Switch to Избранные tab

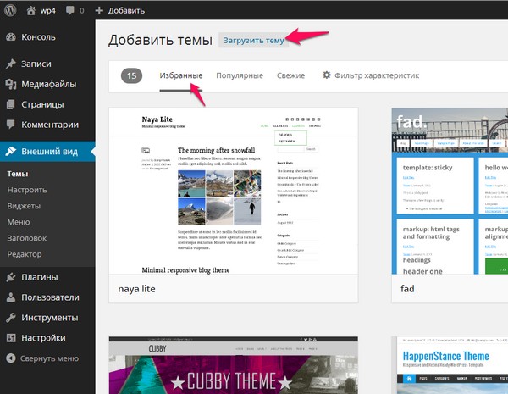pyautogui.click(x=181, y=75)
